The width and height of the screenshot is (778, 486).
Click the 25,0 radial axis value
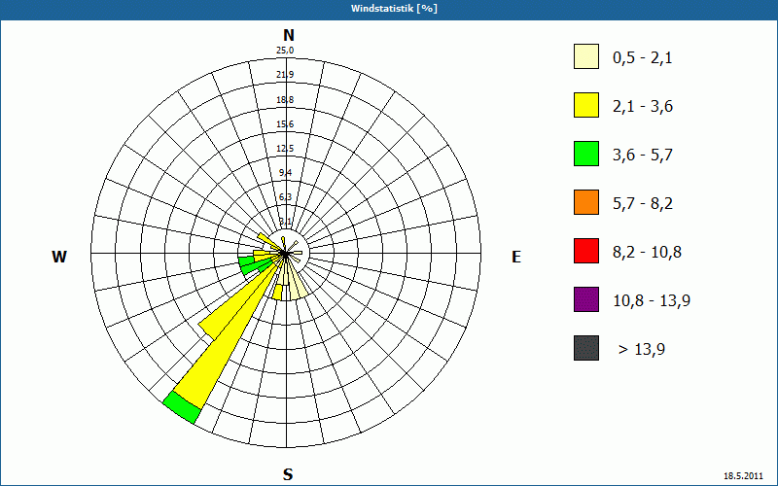point(285,51)
